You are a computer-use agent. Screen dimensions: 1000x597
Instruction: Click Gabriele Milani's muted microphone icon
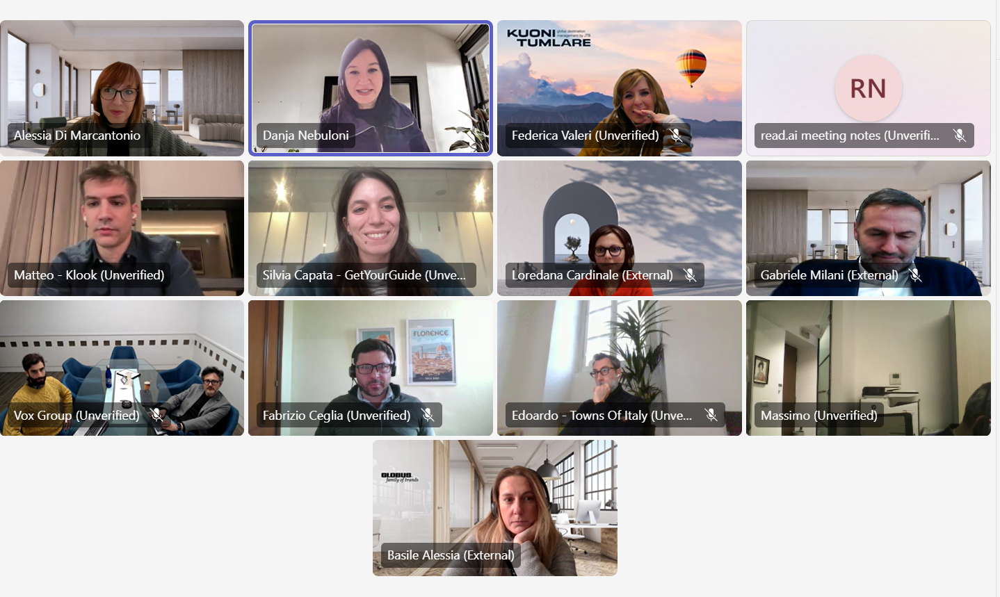point(914,275)
